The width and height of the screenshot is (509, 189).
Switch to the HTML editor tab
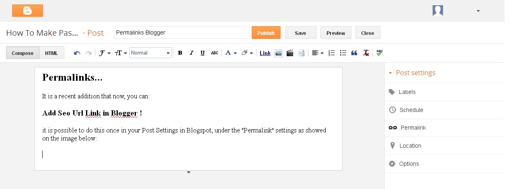[x=51, y=53]
